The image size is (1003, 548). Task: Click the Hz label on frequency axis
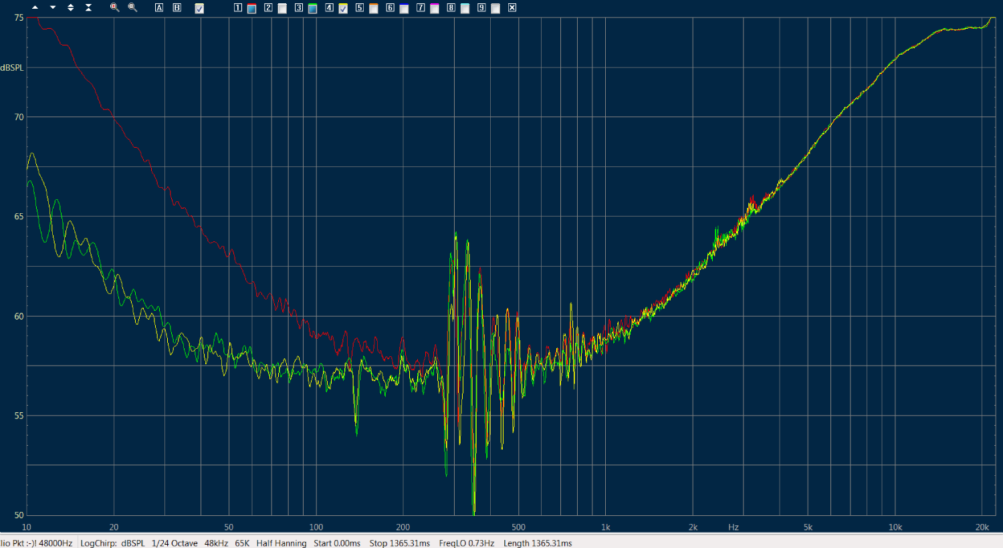coord(734,527)
